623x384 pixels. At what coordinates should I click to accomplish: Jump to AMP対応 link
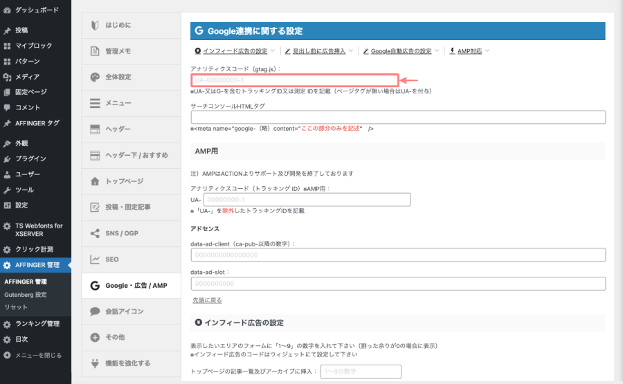click(469, 51)
